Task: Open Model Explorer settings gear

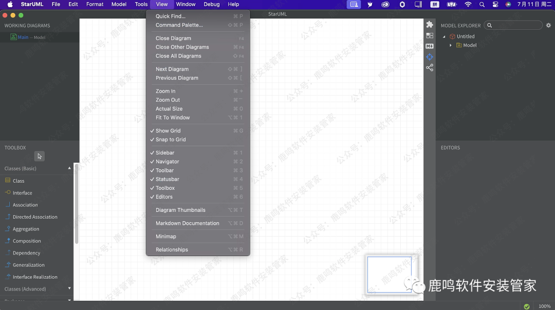Action: pyautogui.click(x=548, y=25)
